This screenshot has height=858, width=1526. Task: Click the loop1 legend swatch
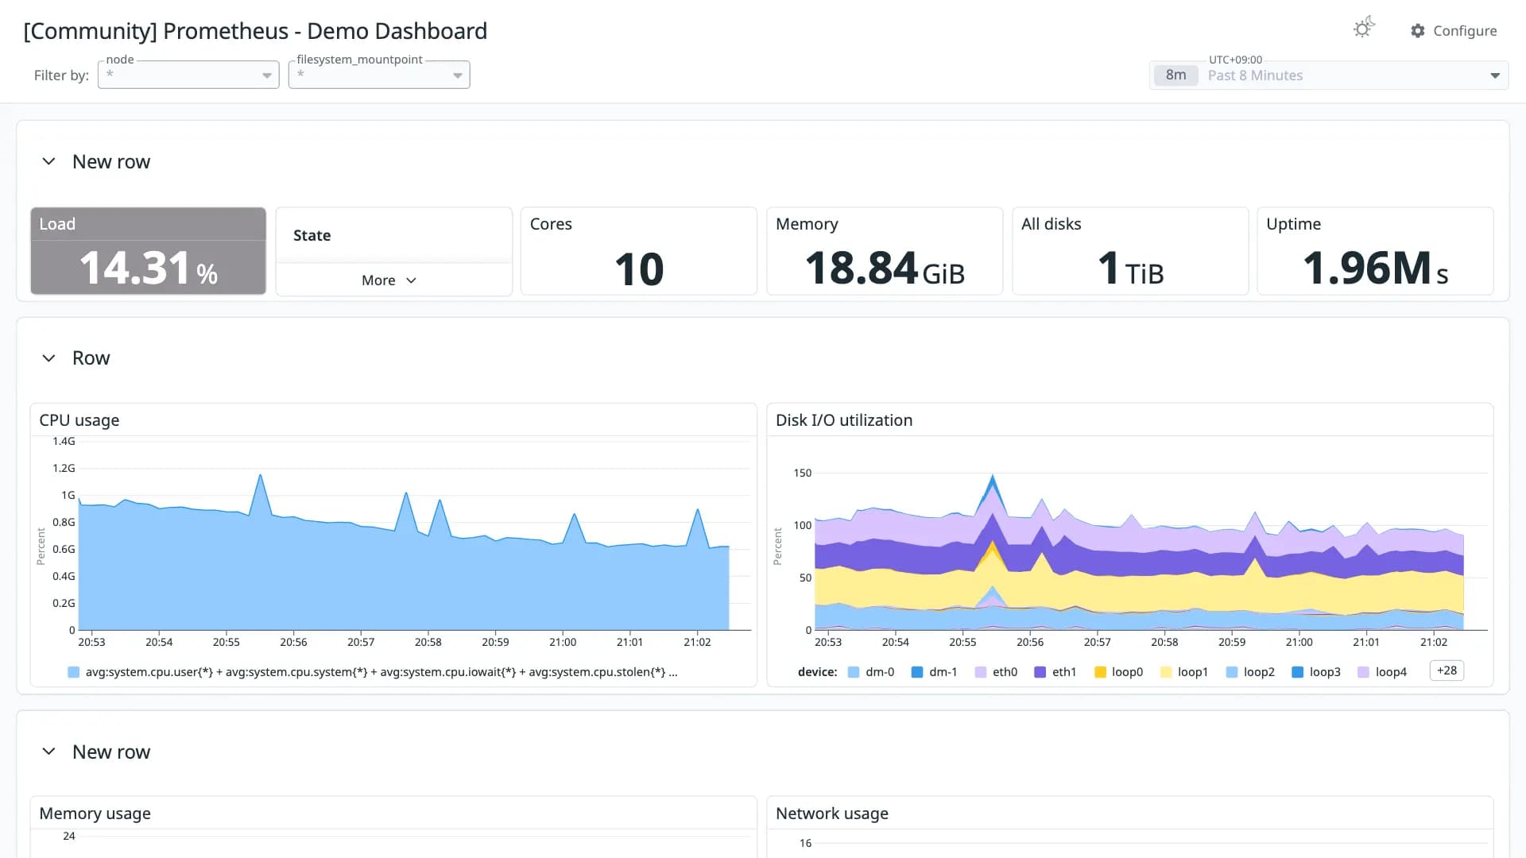pyautogui.click(x=1166, y=672)
